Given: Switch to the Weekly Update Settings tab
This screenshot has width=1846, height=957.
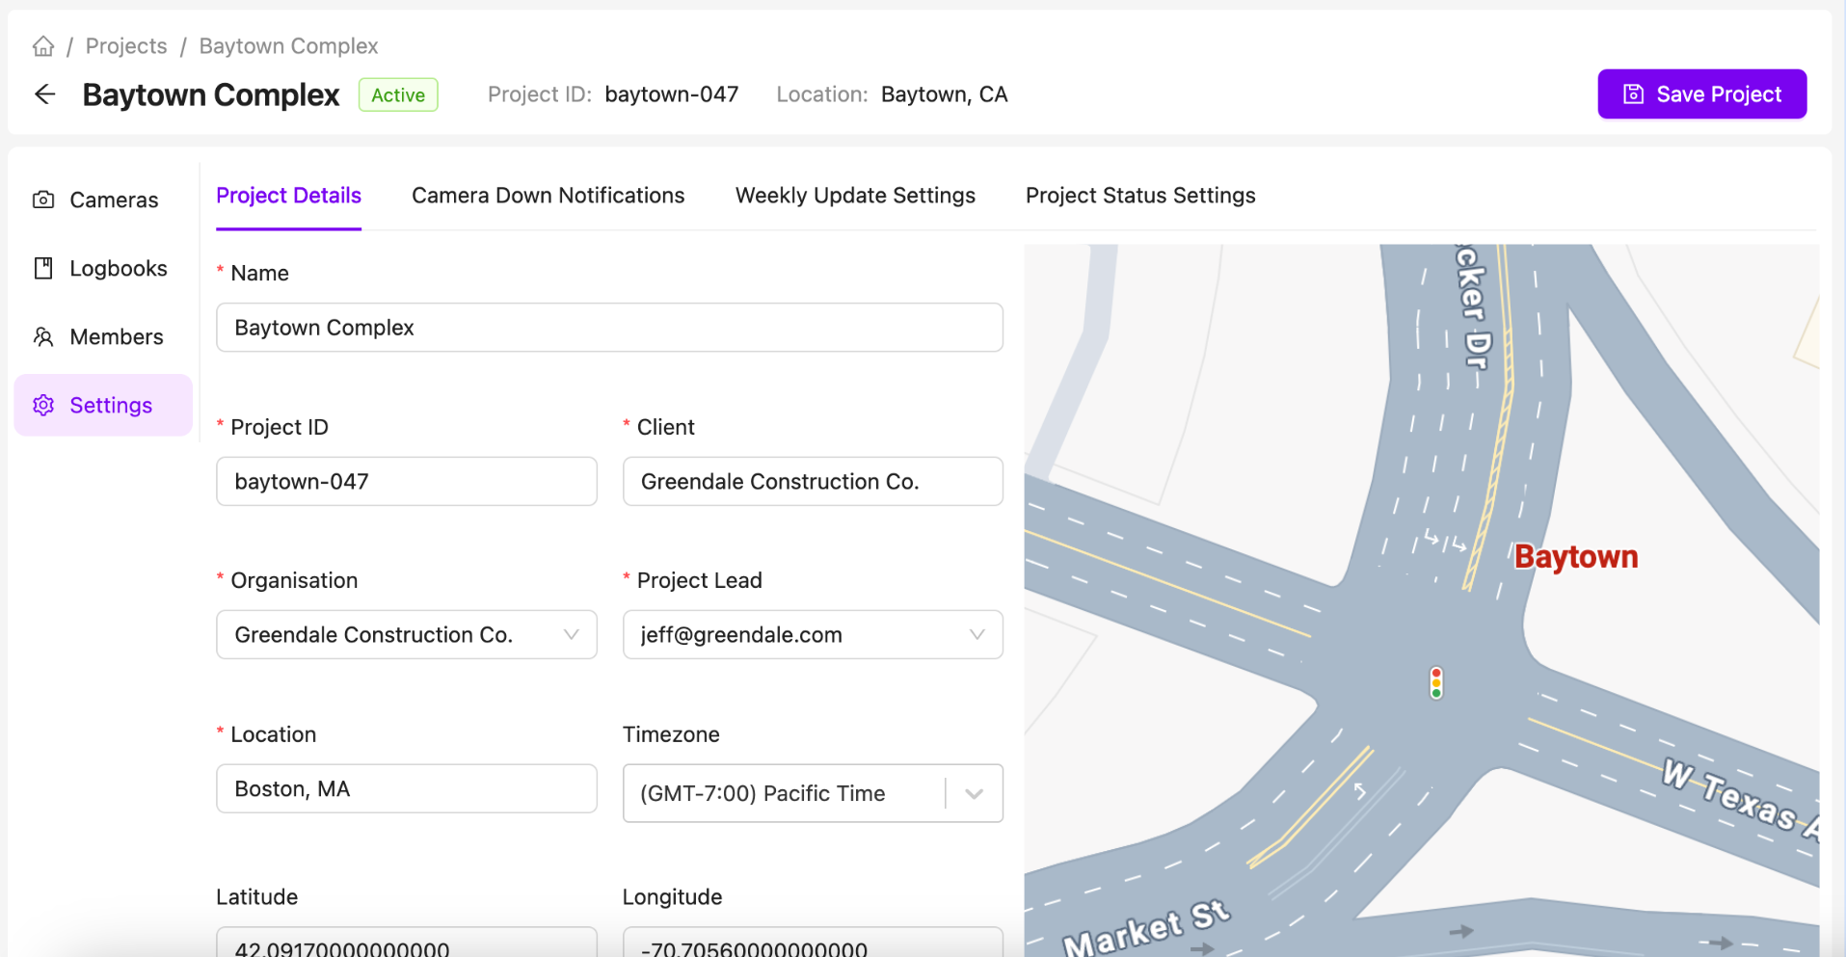Looking at the screenshot, I should [x=854, y=195].
